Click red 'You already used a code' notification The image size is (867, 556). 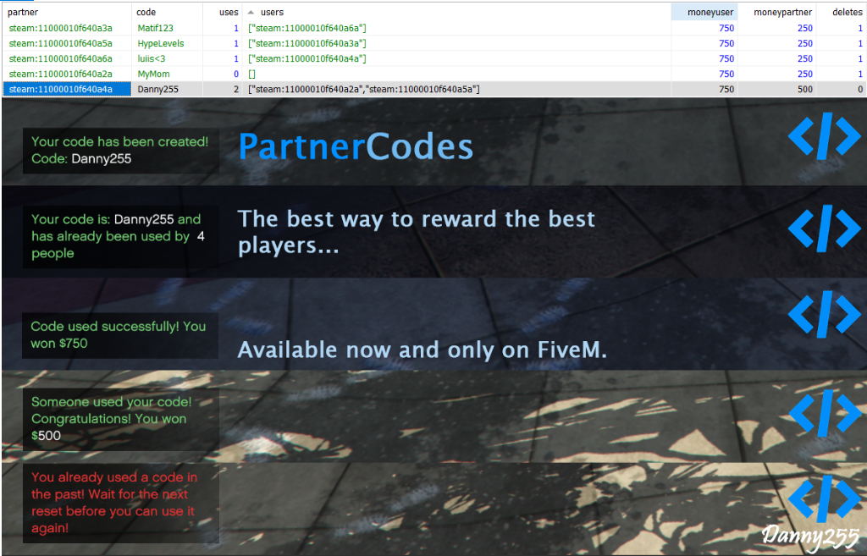120,503
